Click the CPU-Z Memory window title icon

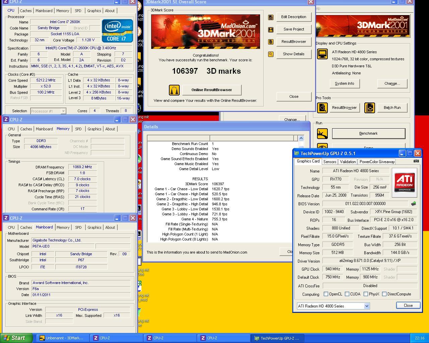click(6, 120)
